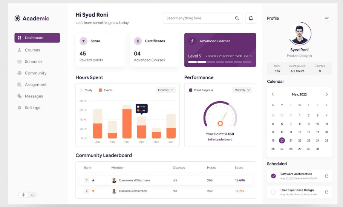Click the Hours column header
Viewport: 343px width, 207px height.
point(211,168)
